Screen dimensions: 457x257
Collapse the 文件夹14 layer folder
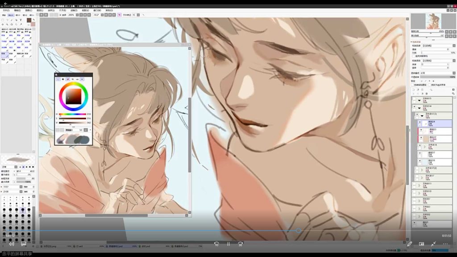click(x=420, y=108)
